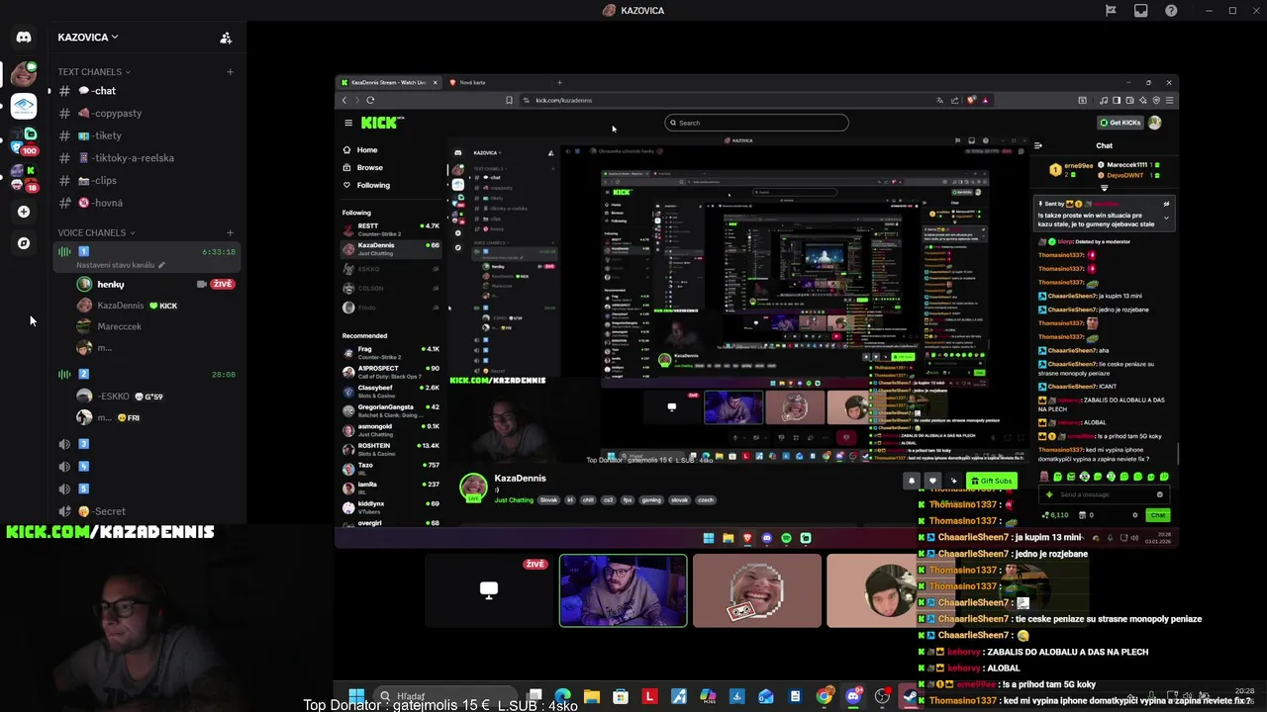
Task: Join voice channel 5
Action: tap(147, 489)
